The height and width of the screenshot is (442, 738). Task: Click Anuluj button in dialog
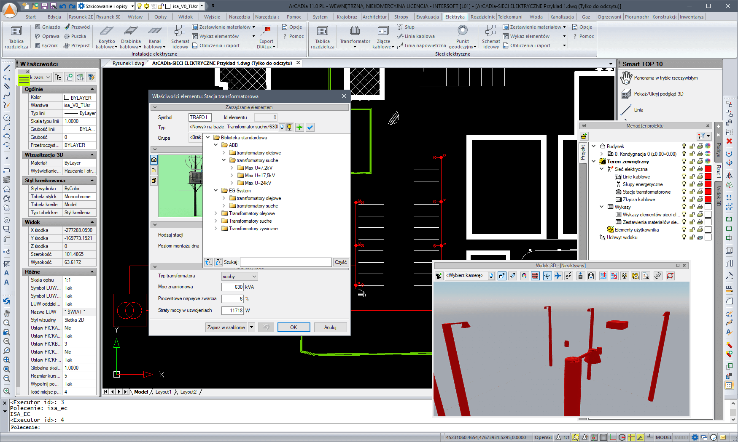point(330,328)
